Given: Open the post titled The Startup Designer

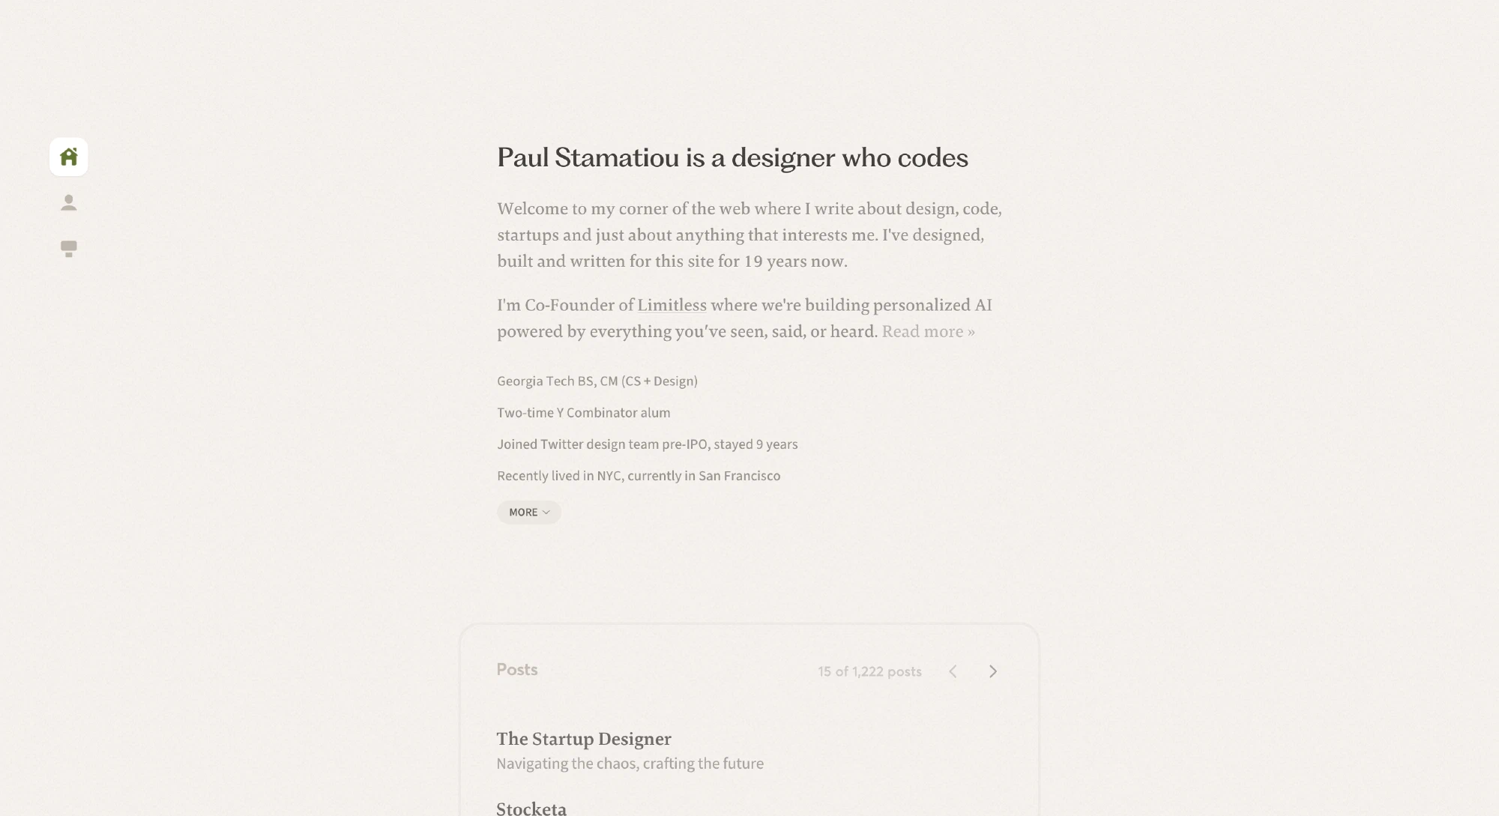Looking at the screenshot, I should coord(584,739).
